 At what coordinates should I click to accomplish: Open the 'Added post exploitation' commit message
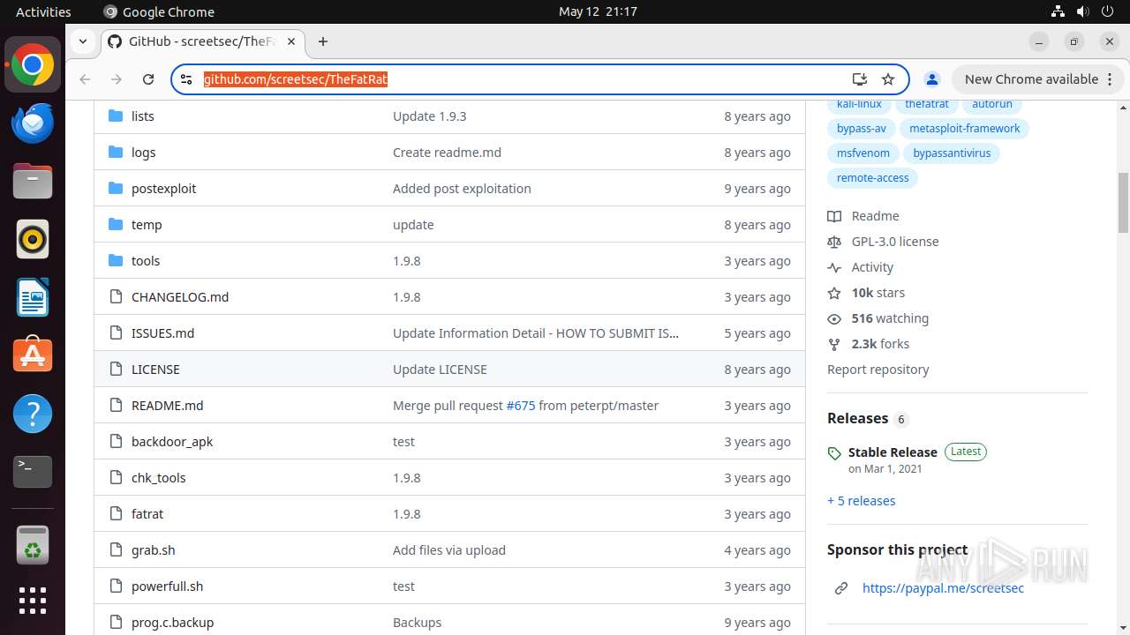(x=462, y=189)
